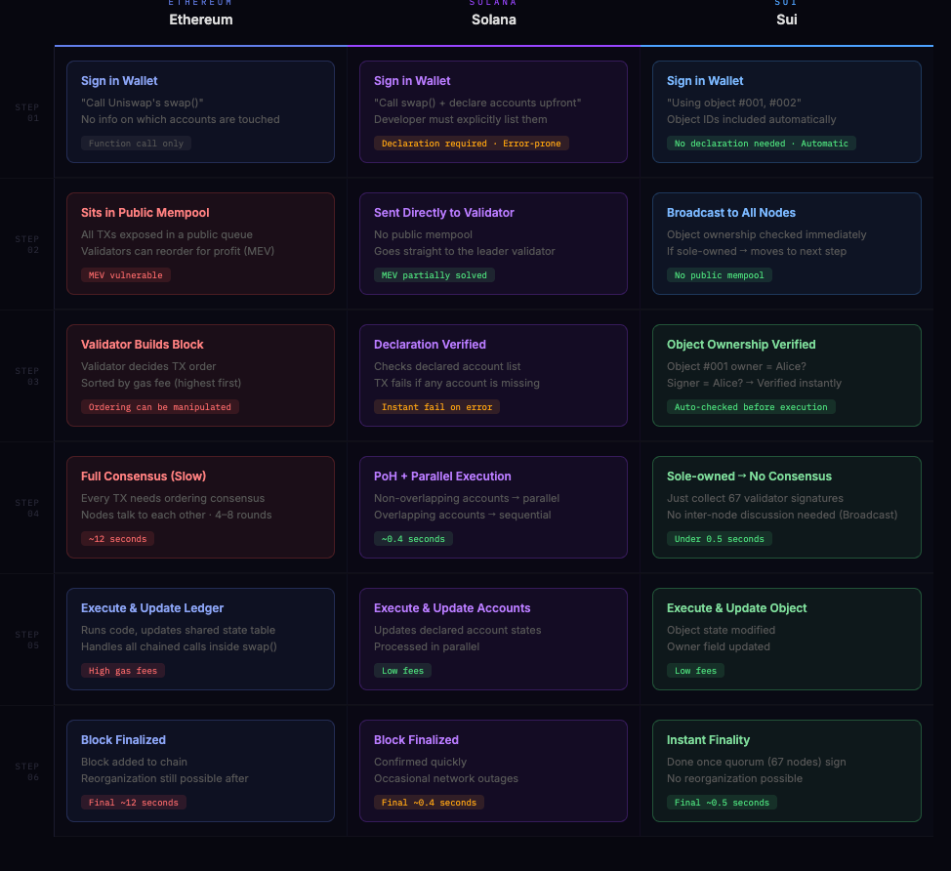The height and width of the screenshot is (871, 951).
Task: Click the 'STEP 02' row label
Action: [x=27, y=244]
